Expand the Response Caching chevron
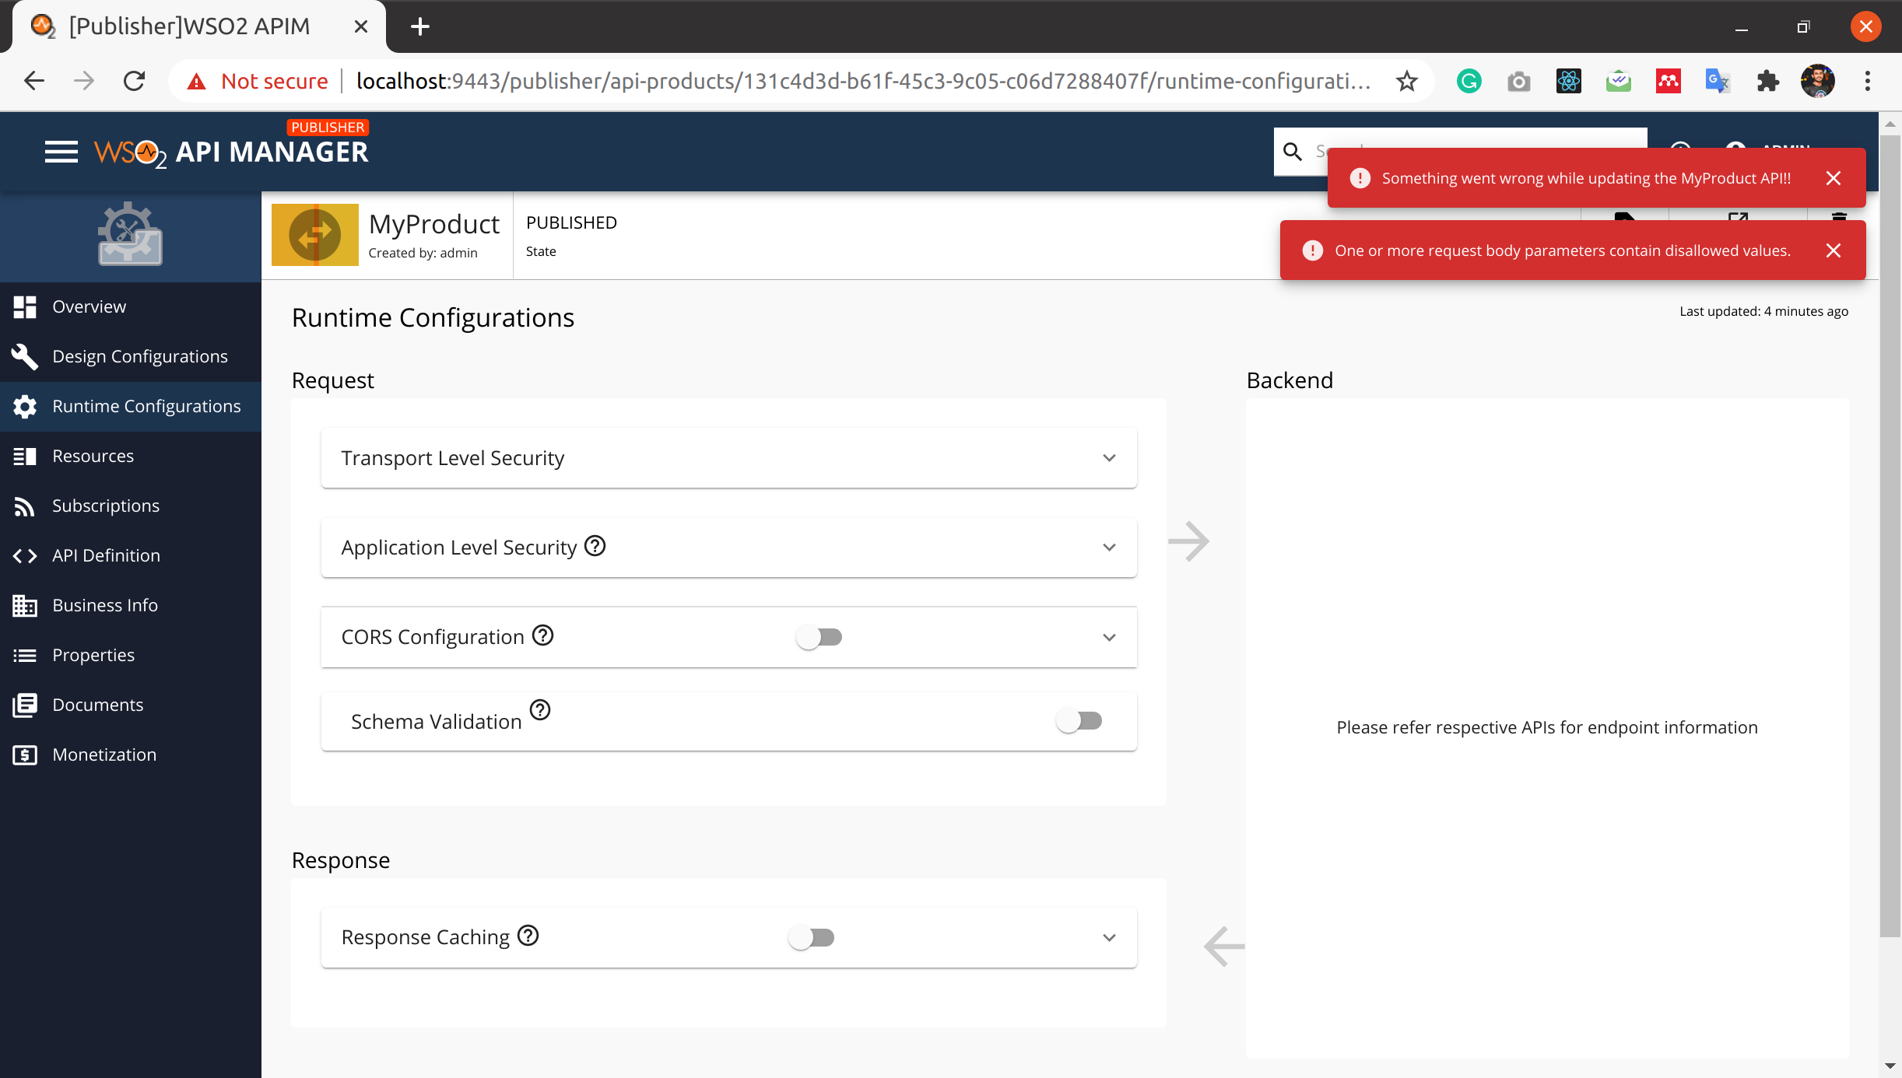The height and width of the screenshot is (1078, 1902). click(x=1109, y=937)
